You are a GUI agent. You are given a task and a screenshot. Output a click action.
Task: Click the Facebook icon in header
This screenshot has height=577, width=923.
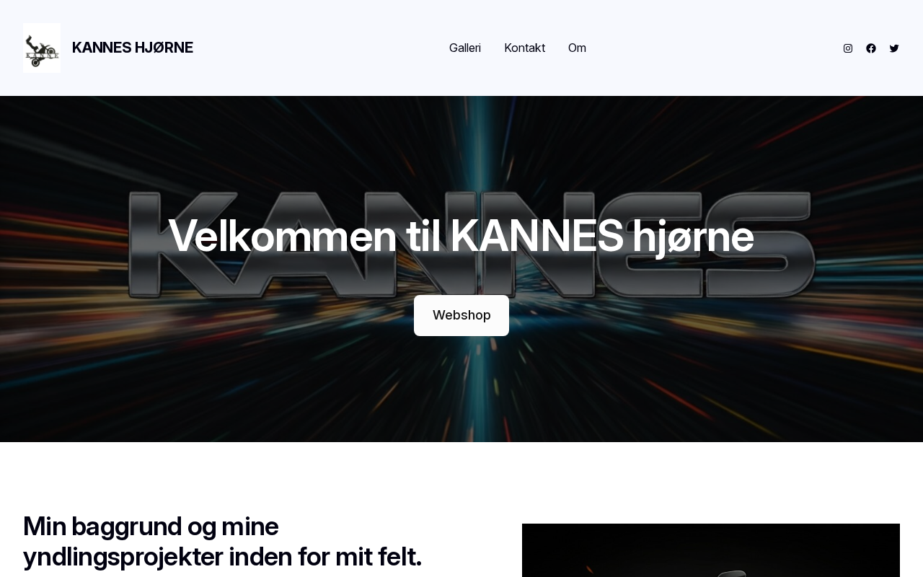tap(871, 48)
